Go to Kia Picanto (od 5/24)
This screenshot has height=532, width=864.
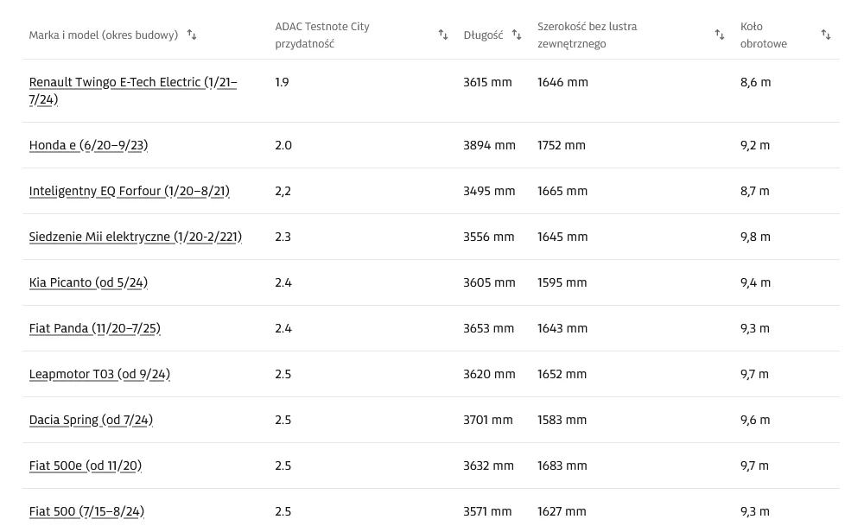click(x=88, y=282)
